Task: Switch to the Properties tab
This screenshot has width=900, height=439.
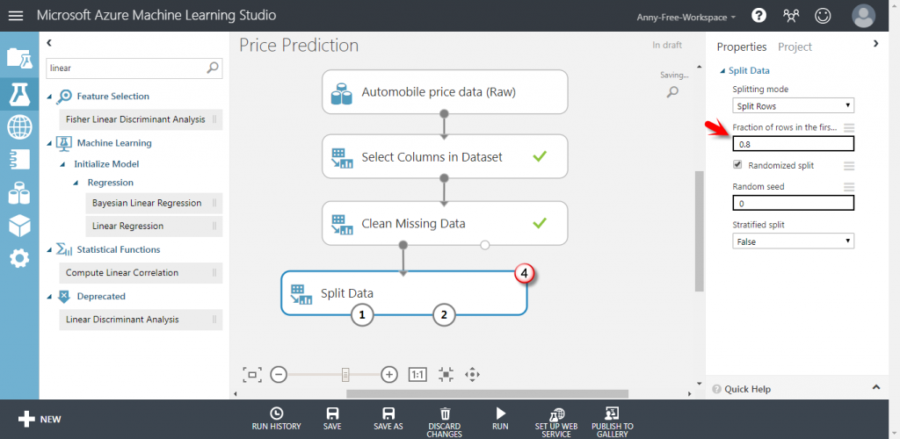Action: pos(742,47)
